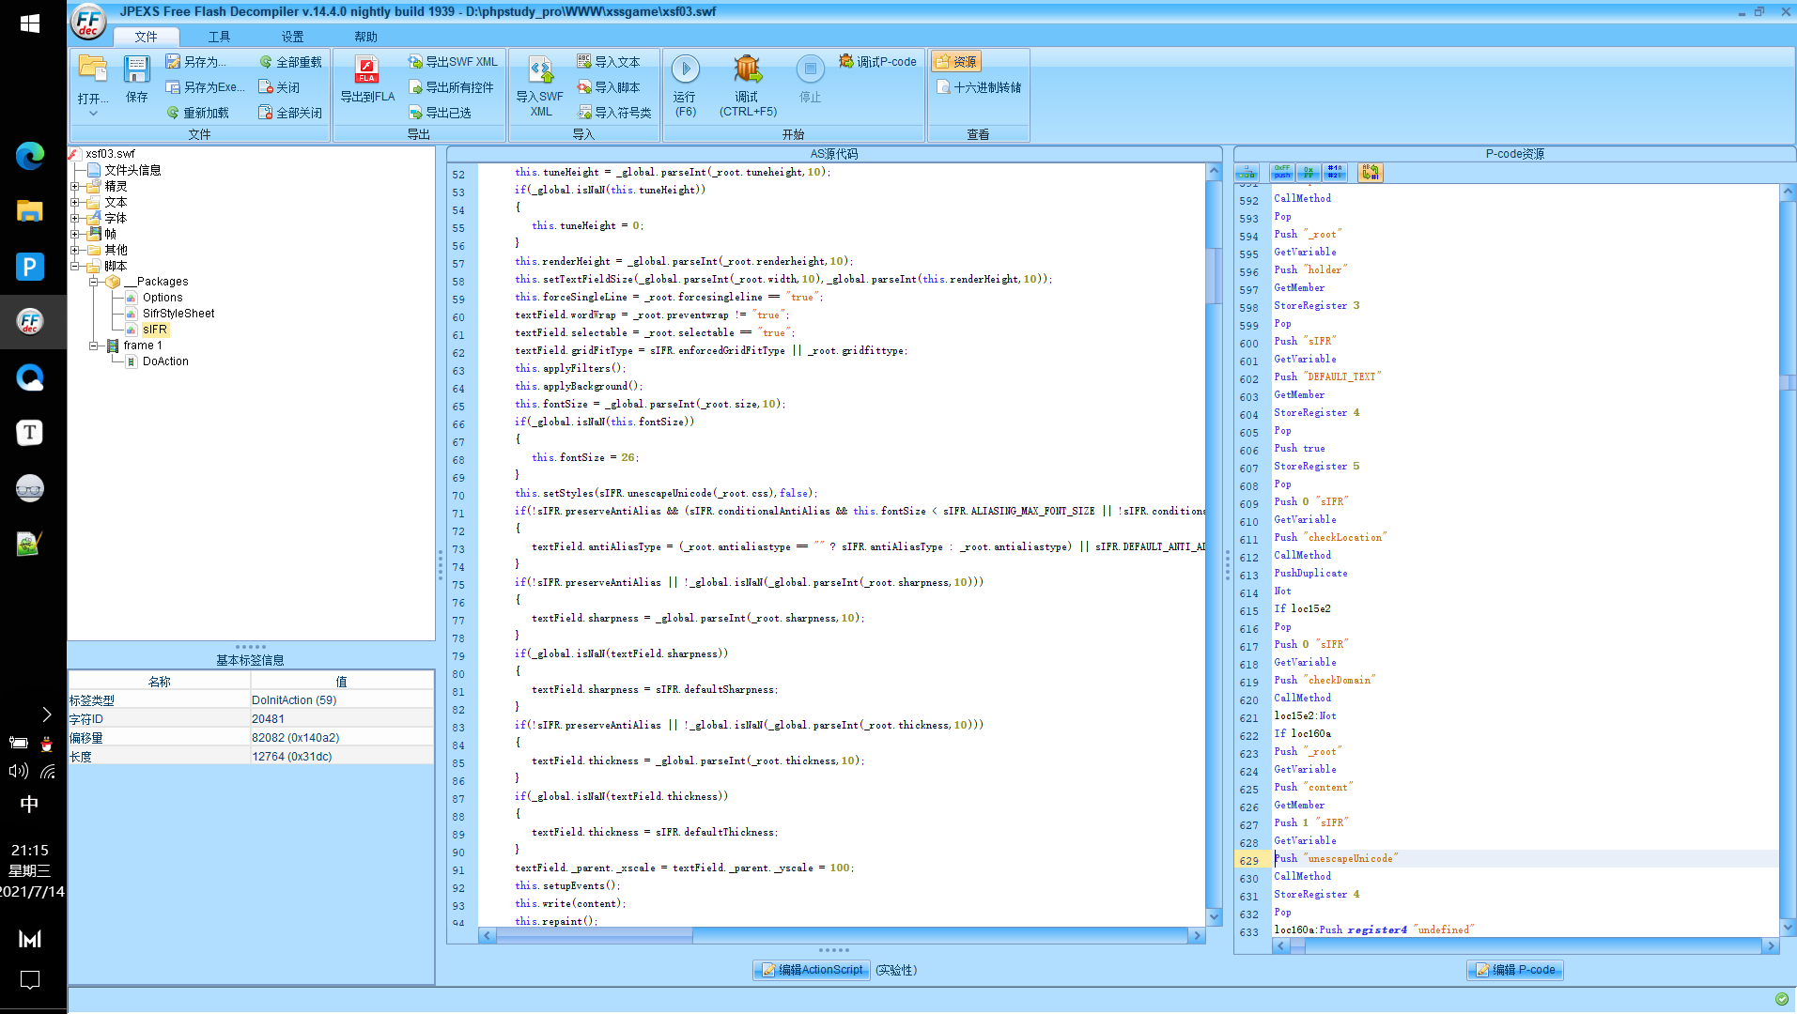Toggle the 0xFF push hex button
This screenshot has width=1797, height=1014.
click(1282, 173)
